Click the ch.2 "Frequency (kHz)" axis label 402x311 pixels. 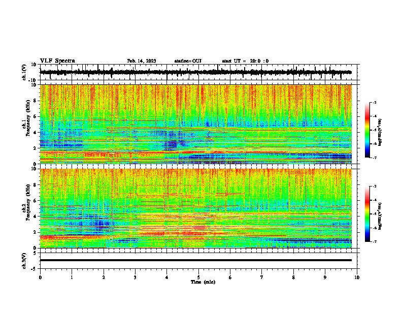[27, 202]
